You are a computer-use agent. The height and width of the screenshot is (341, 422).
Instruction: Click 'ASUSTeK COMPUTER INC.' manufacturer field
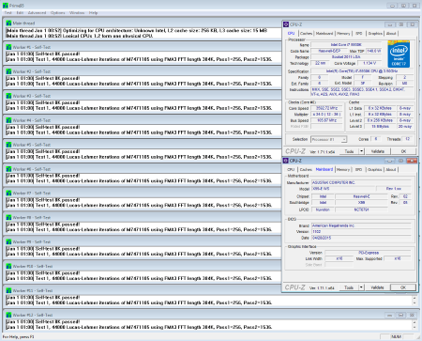pyautogui.click(x=361, y=182)
